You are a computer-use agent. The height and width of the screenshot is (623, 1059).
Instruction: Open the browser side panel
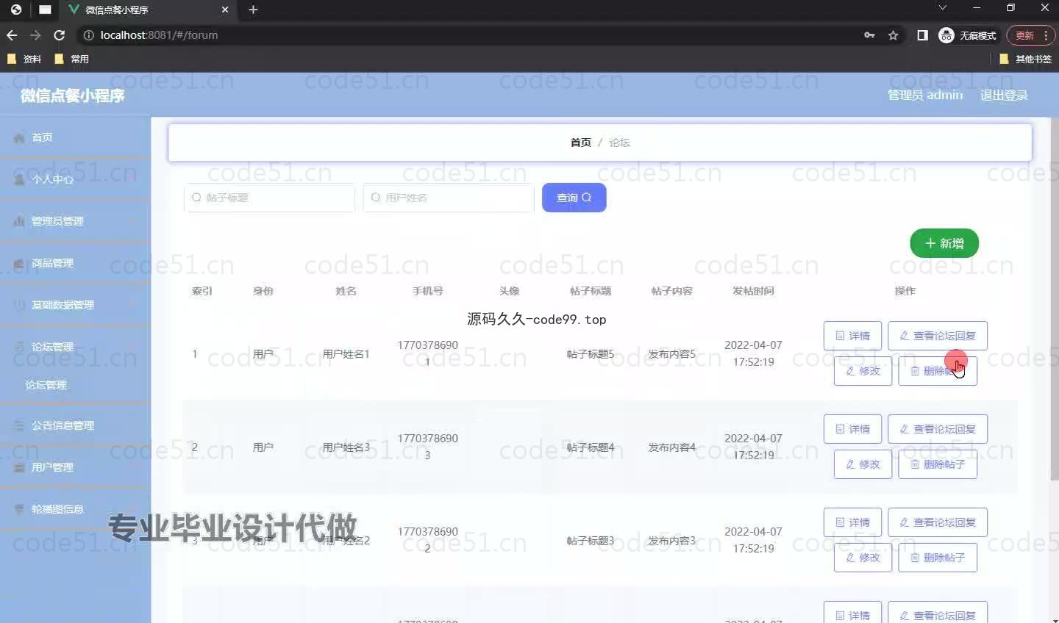pos(922,35)
